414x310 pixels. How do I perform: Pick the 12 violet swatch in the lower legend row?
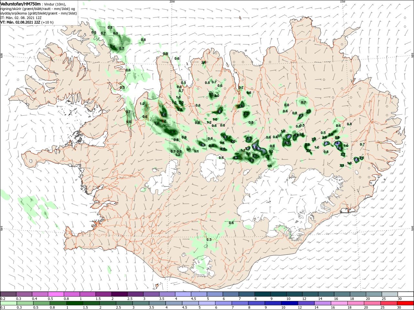coord(306,303)
